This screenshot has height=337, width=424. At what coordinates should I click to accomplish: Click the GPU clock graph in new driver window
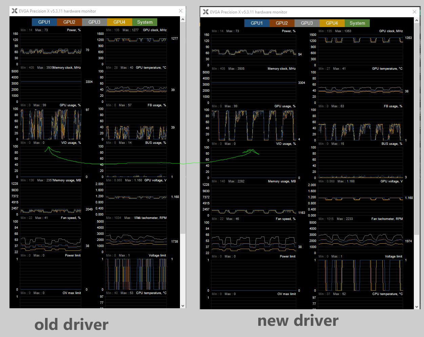point(361,50)
